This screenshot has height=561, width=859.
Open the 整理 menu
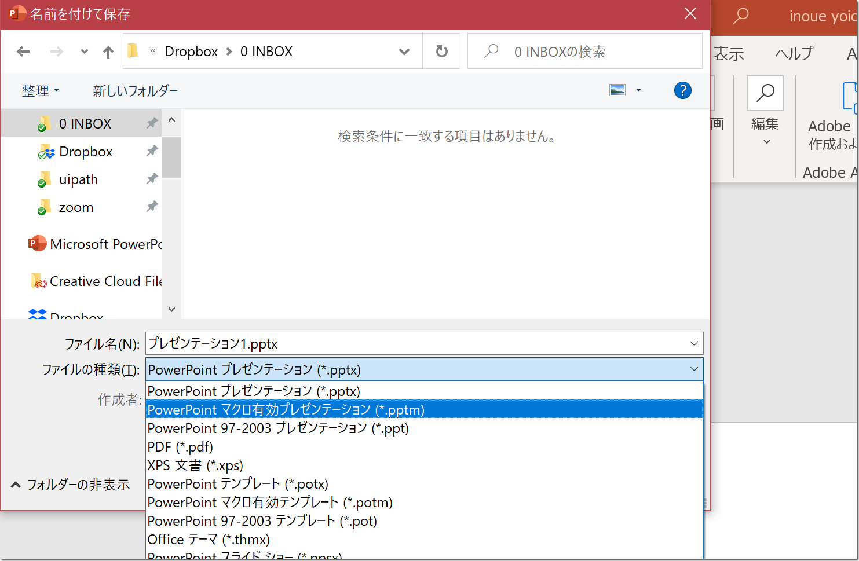40,91
